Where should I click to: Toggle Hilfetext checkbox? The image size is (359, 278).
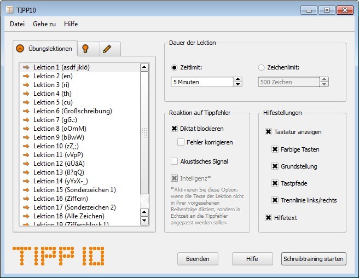point(268,218)
